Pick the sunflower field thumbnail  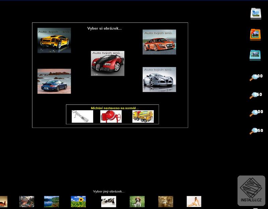click(78, 202)
